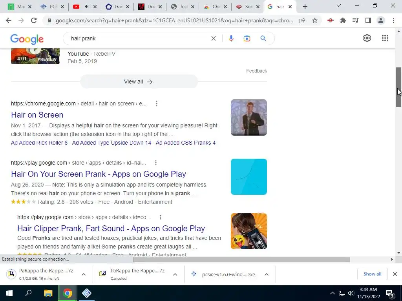Search by image with camera icon

coord(247,38)
